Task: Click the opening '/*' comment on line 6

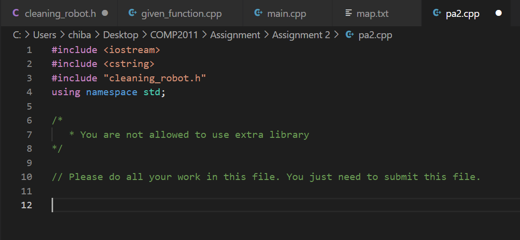Action: (x=58, y=120)
